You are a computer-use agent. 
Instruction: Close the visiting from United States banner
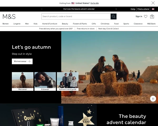153,3
